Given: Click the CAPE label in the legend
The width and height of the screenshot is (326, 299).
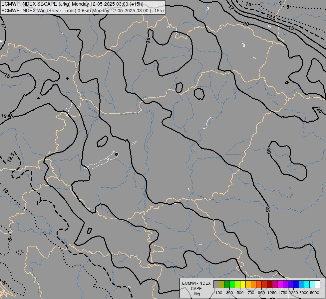Looking at the screenshot, I should (x=196, y=289).
